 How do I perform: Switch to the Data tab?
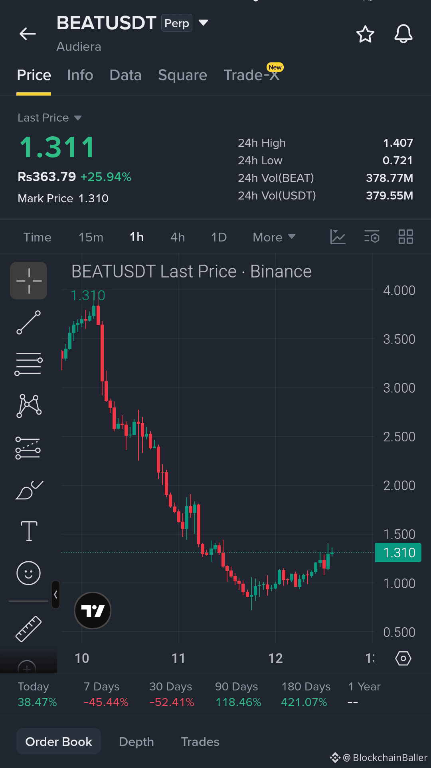tap(125, 75)
